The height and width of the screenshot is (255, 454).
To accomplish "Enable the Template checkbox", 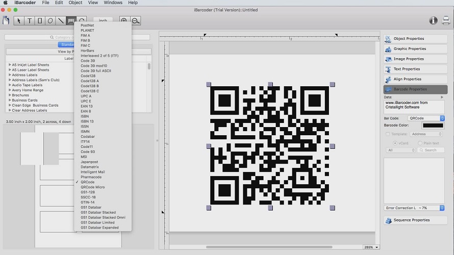I will [x=388, y=134].
